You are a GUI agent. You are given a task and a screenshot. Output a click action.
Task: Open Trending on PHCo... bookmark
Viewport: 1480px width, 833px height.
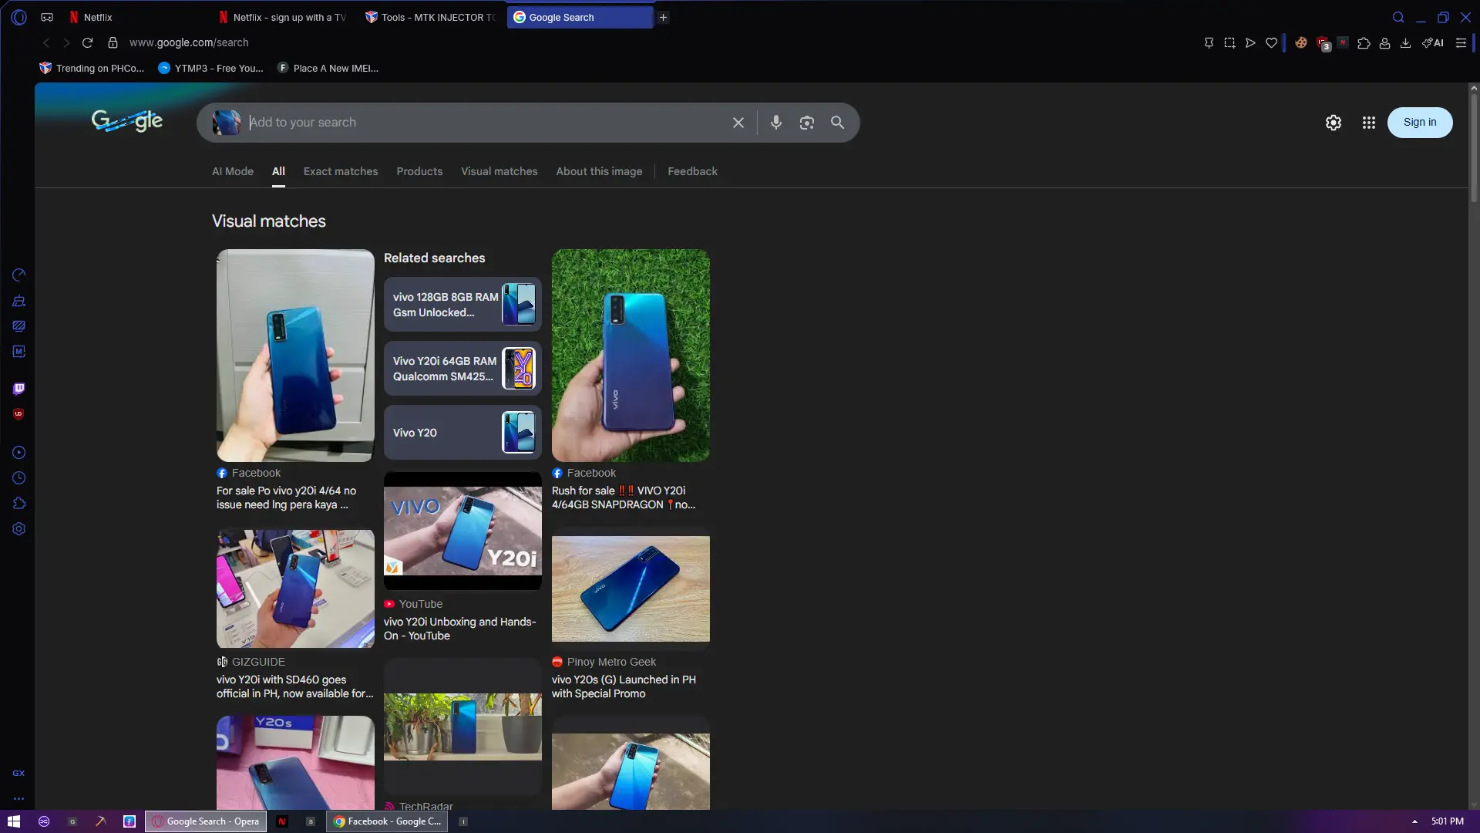pyautogui.click(x=92, y=68)
